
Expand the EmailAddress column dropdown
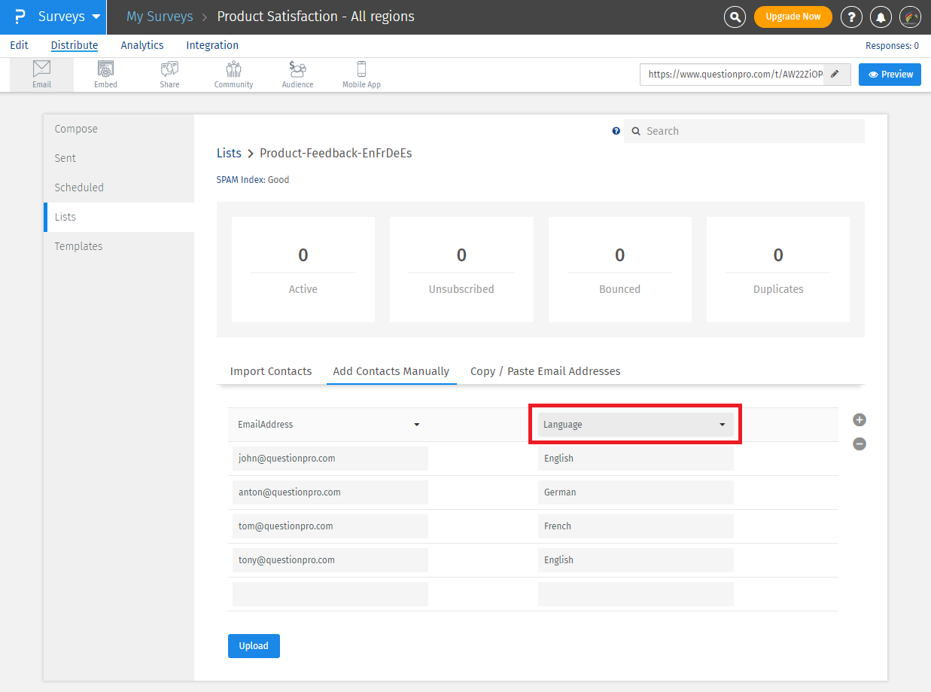click(x=329, y=425)
